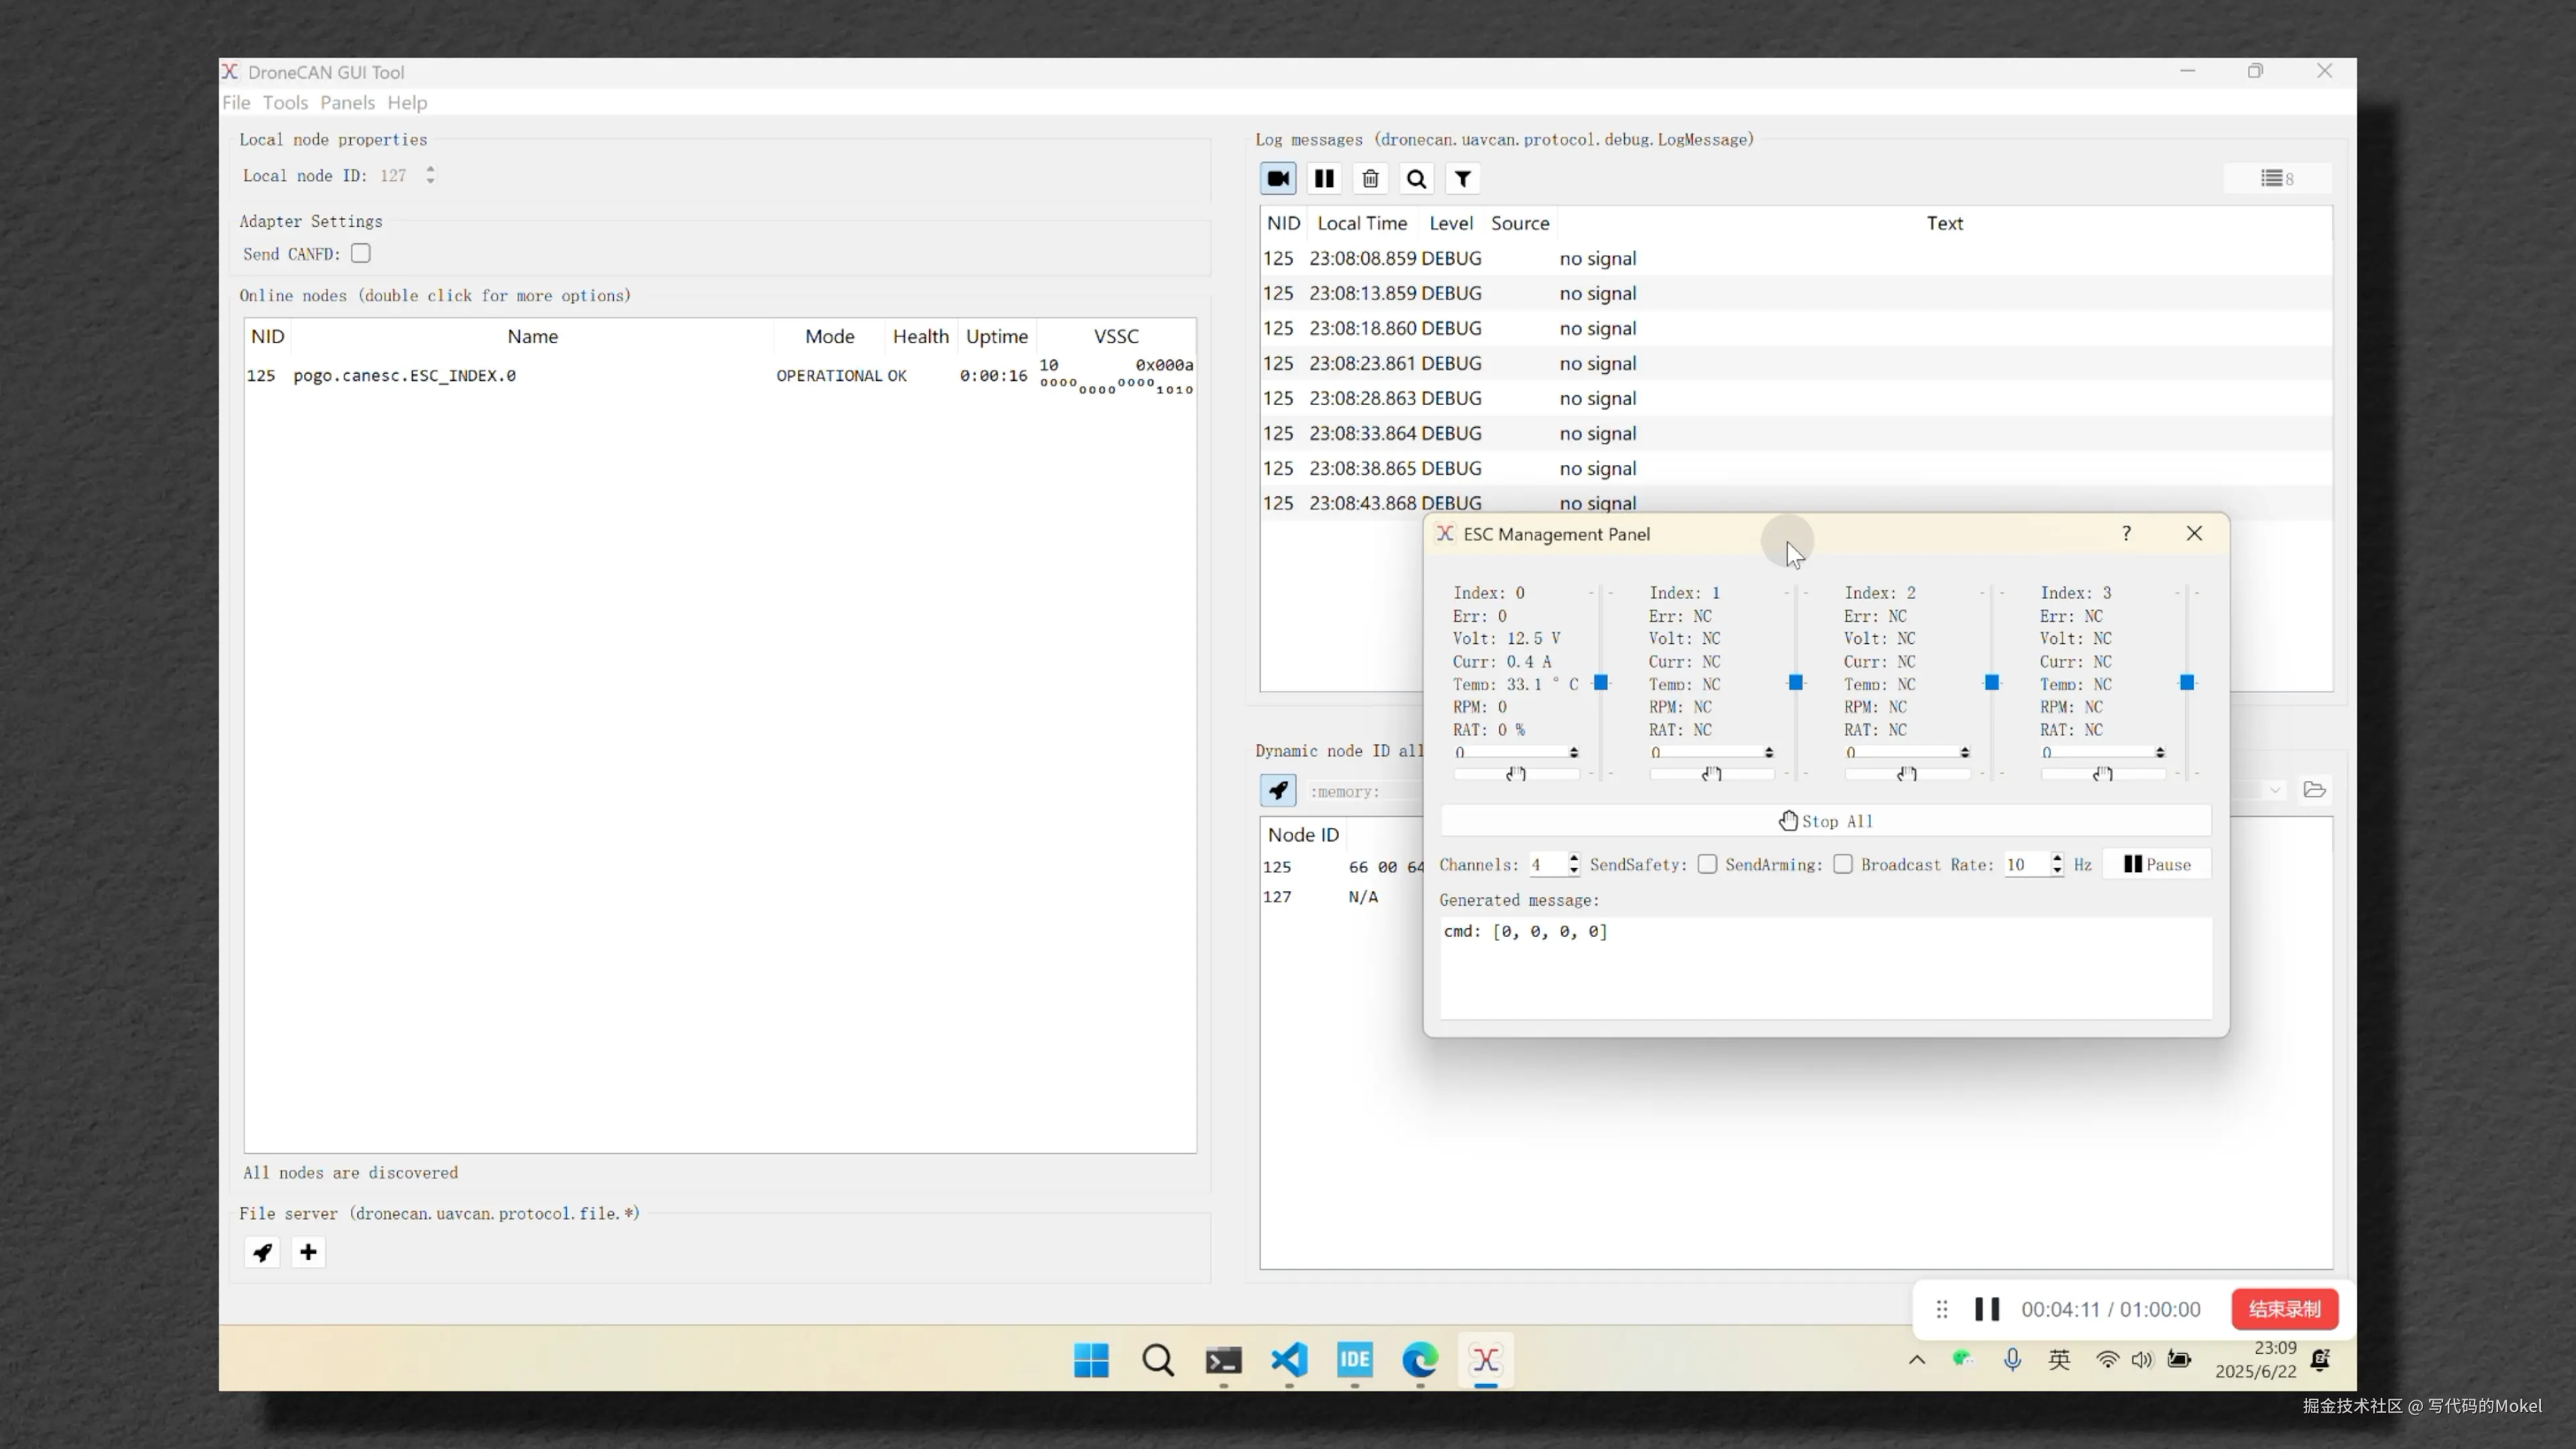Open the Tools menu

coord(285,102)
